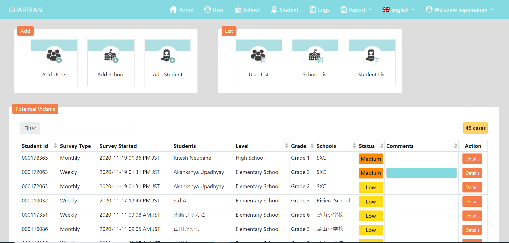Click the Student List icon

click(x=372, y=56)
